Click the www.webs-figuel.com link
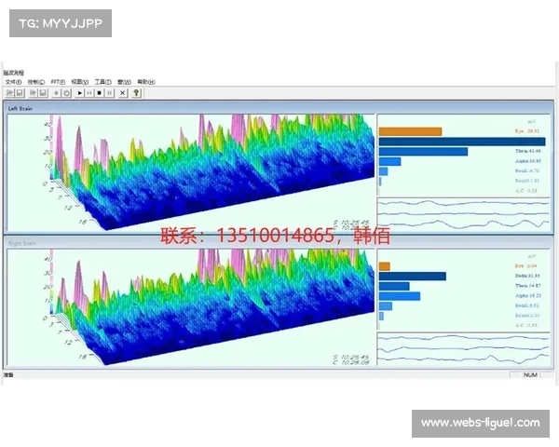 (x=480, y=424)
